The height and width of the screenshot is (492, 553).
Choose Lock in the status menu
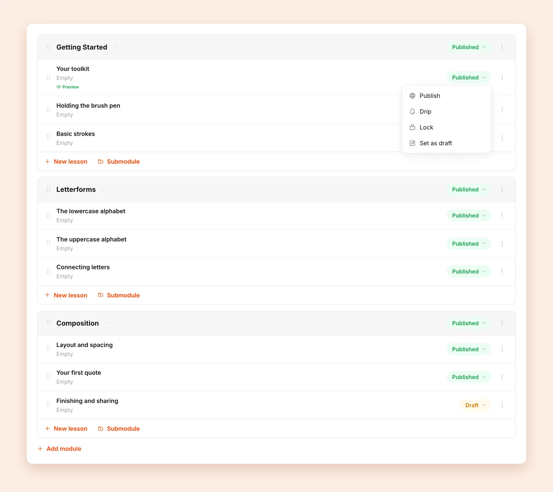click(x=446, y=127)
